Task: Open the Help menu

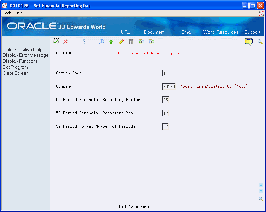Action: click(19, 13)
